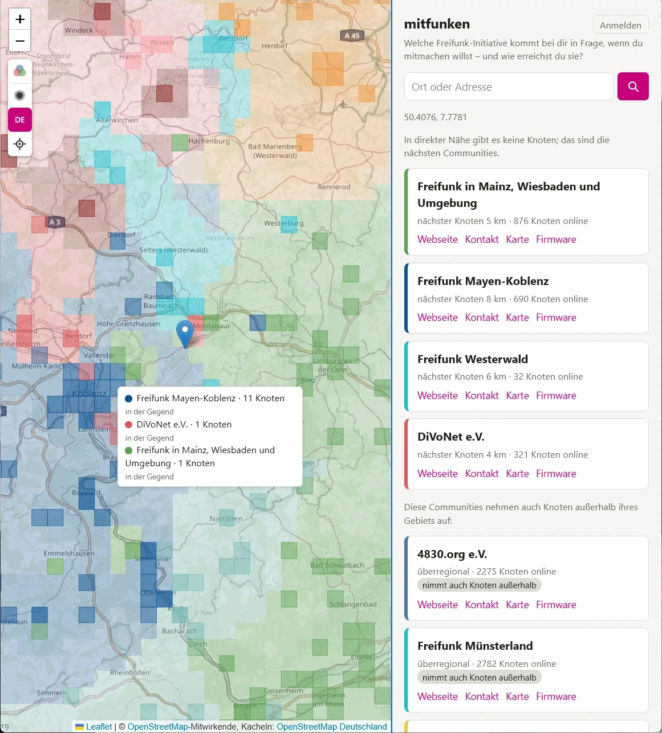Zoom out the map with minus button
Viewport: 662px width, 733px height.
pos(20,41)
